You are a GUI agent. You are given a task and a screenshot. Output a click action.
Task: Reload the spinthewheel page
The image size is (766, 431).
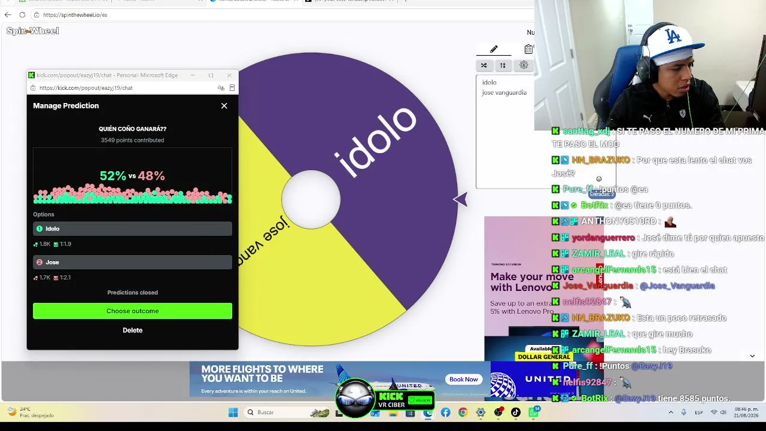(x=22, y=14)
